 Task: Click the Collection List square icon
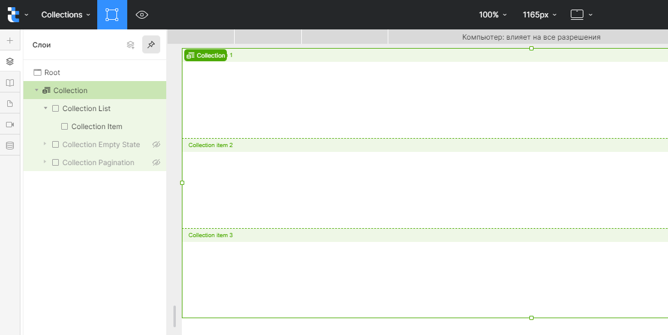point(55,109)
